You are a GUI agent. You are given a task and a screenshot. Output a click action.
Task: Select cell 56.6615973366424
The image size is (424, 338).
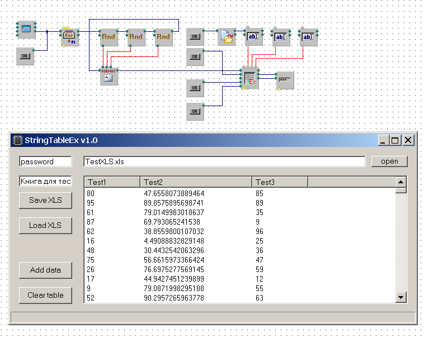click(174, 260)
